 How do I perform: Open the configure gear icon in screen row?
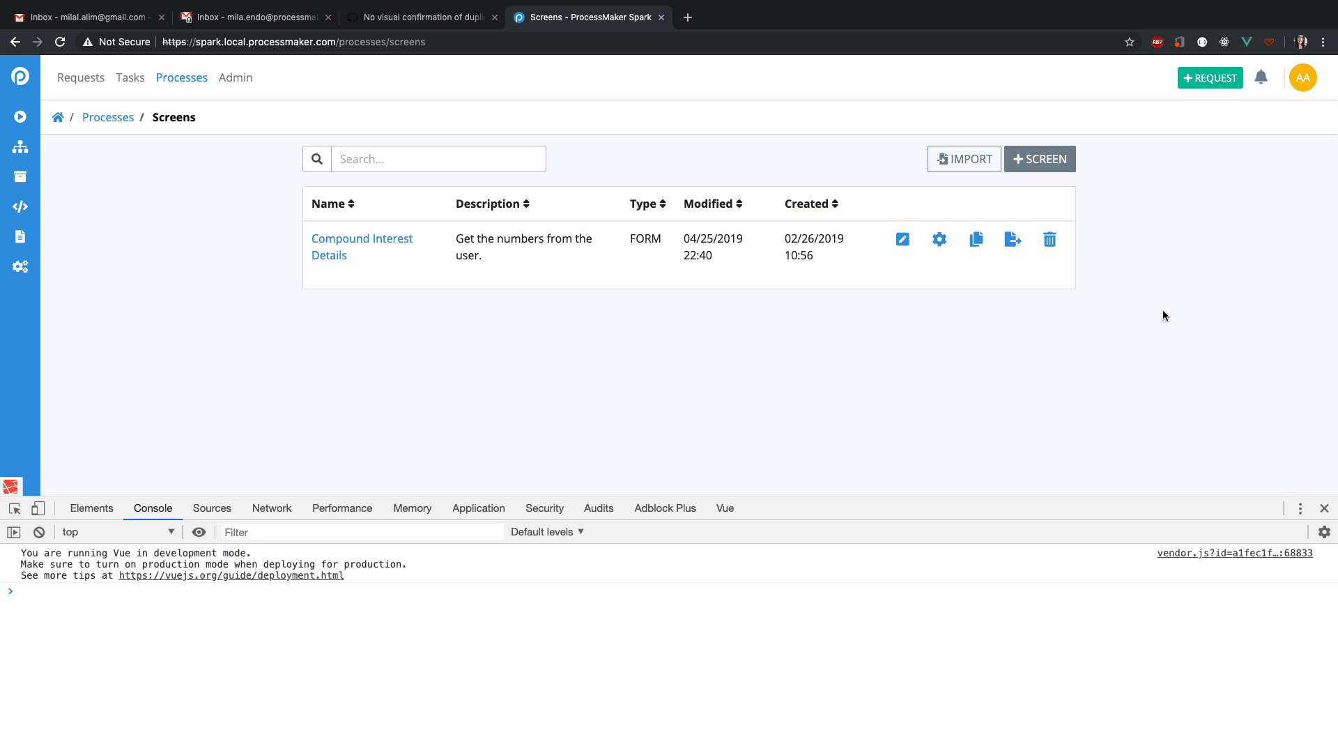[939, 239]
